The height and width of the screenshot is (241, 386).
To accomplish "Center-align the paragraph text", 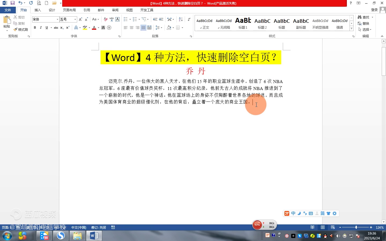I will coord(131,28).
